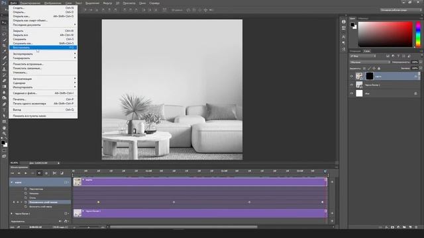Select the Hand tool
Viewport: 424px width, 238px height.
click(4, 128)
